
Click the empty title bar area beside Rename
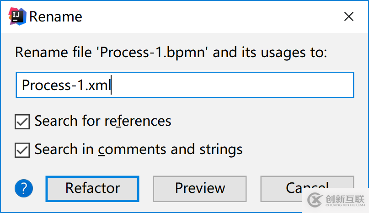pos(206,17)
